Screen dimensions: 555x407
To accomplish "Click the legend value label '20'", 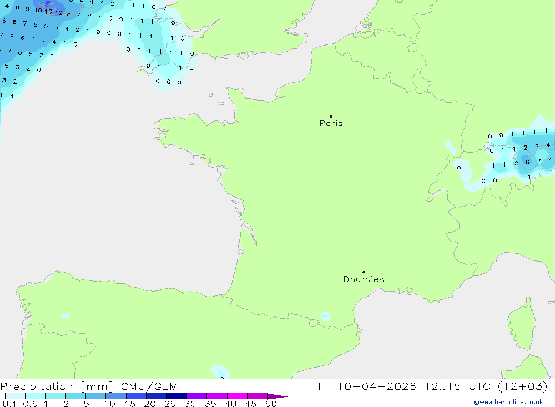I will click(x=150, y=404).
